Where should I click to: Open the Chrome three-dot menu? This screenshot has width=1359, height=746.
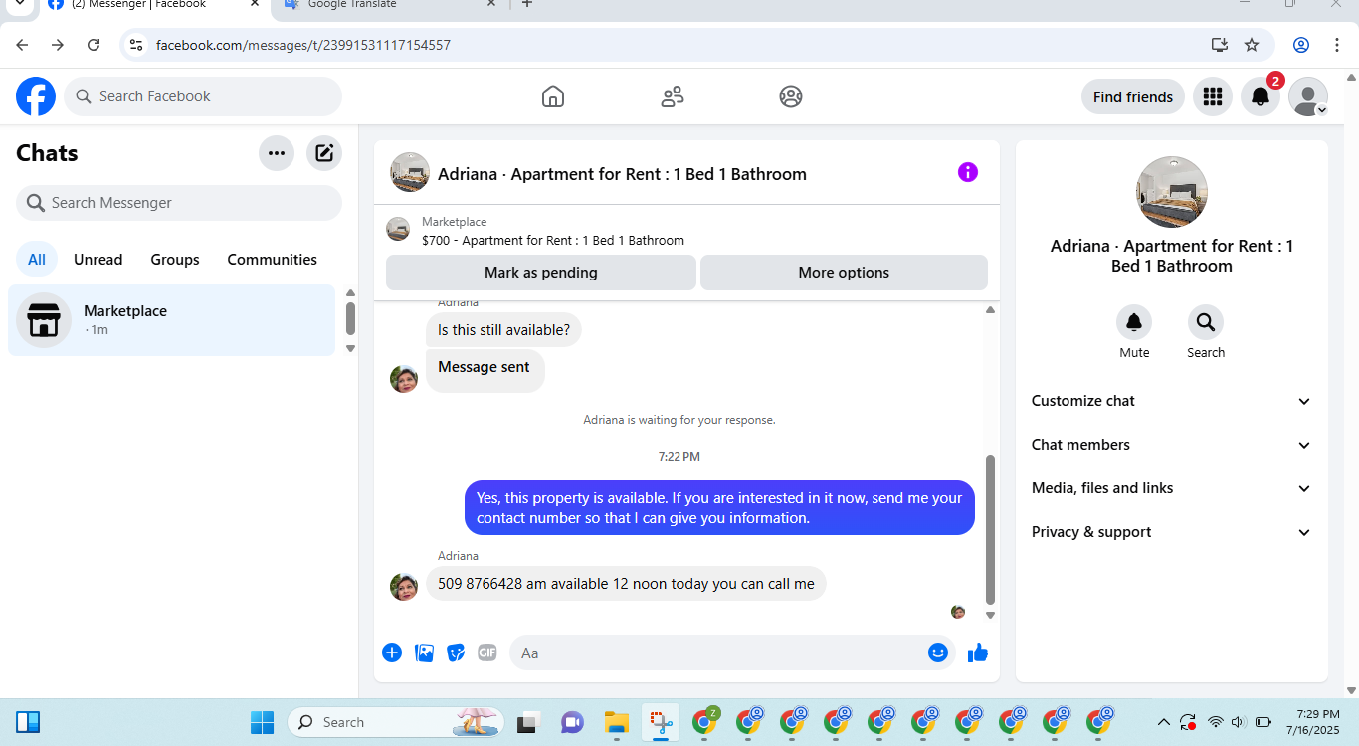tap(1337, 45)
